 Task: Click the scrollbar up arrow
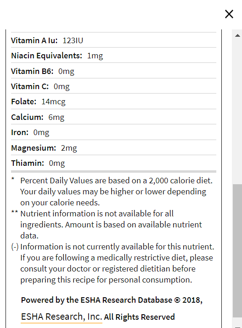coord(237,35)
